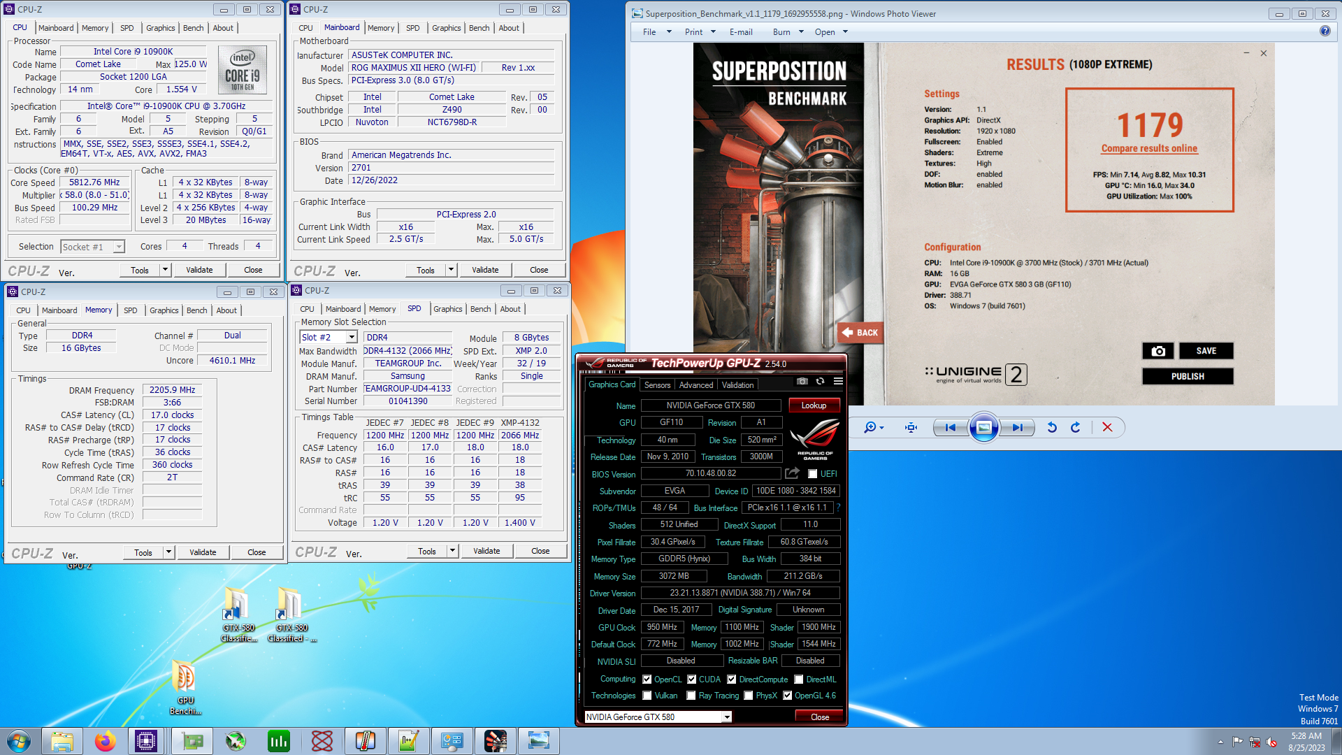This screenshot has width=1342, height=755.
Task: Click the Lookup button in GPU-Z
Action: pos(814,405)
